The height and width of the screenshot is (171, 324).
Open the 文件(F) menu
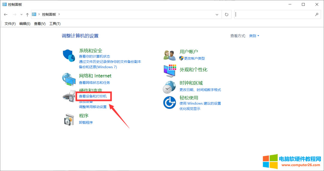[x=10, y=24]
